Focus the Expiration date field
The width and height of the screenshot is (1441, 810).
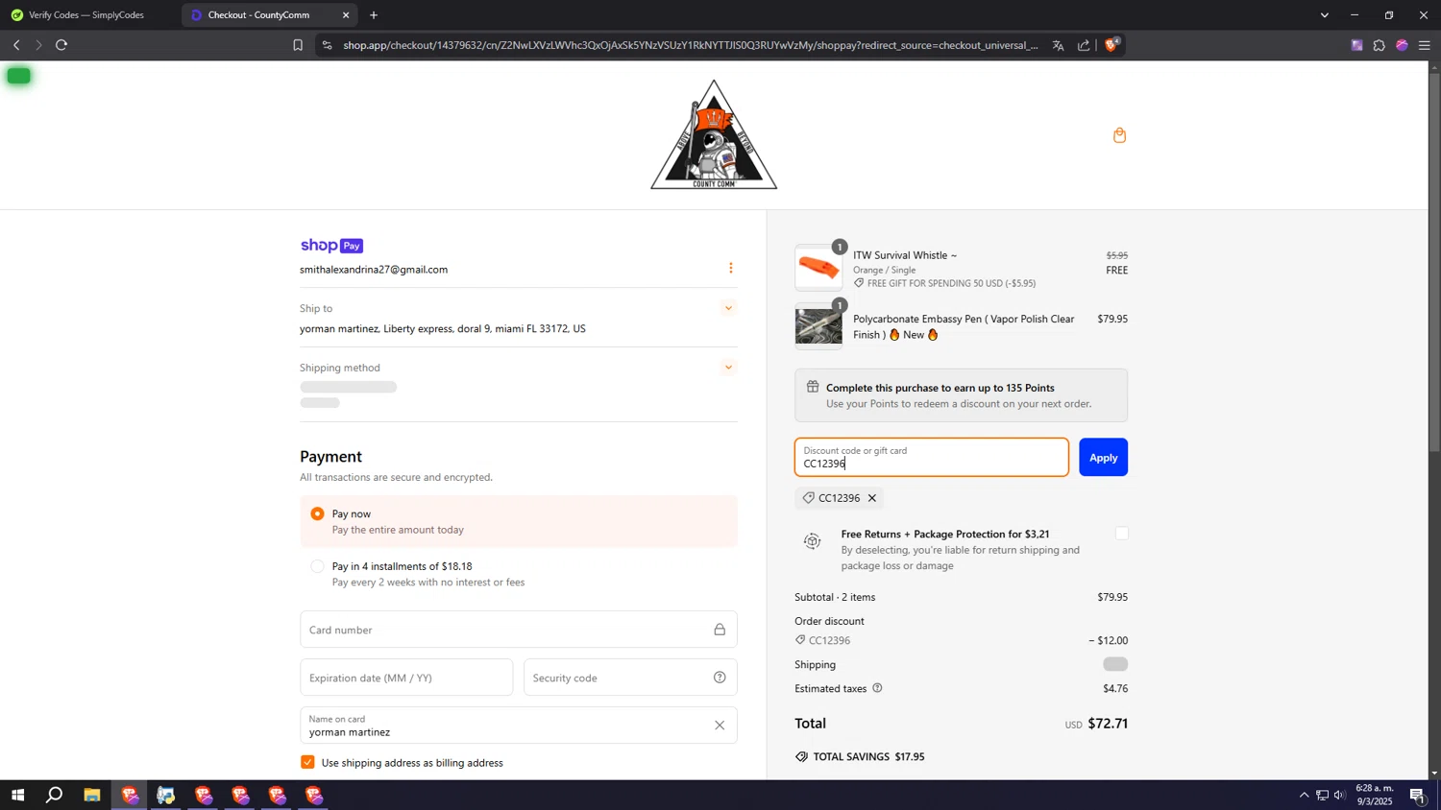(x=406, y=678)
